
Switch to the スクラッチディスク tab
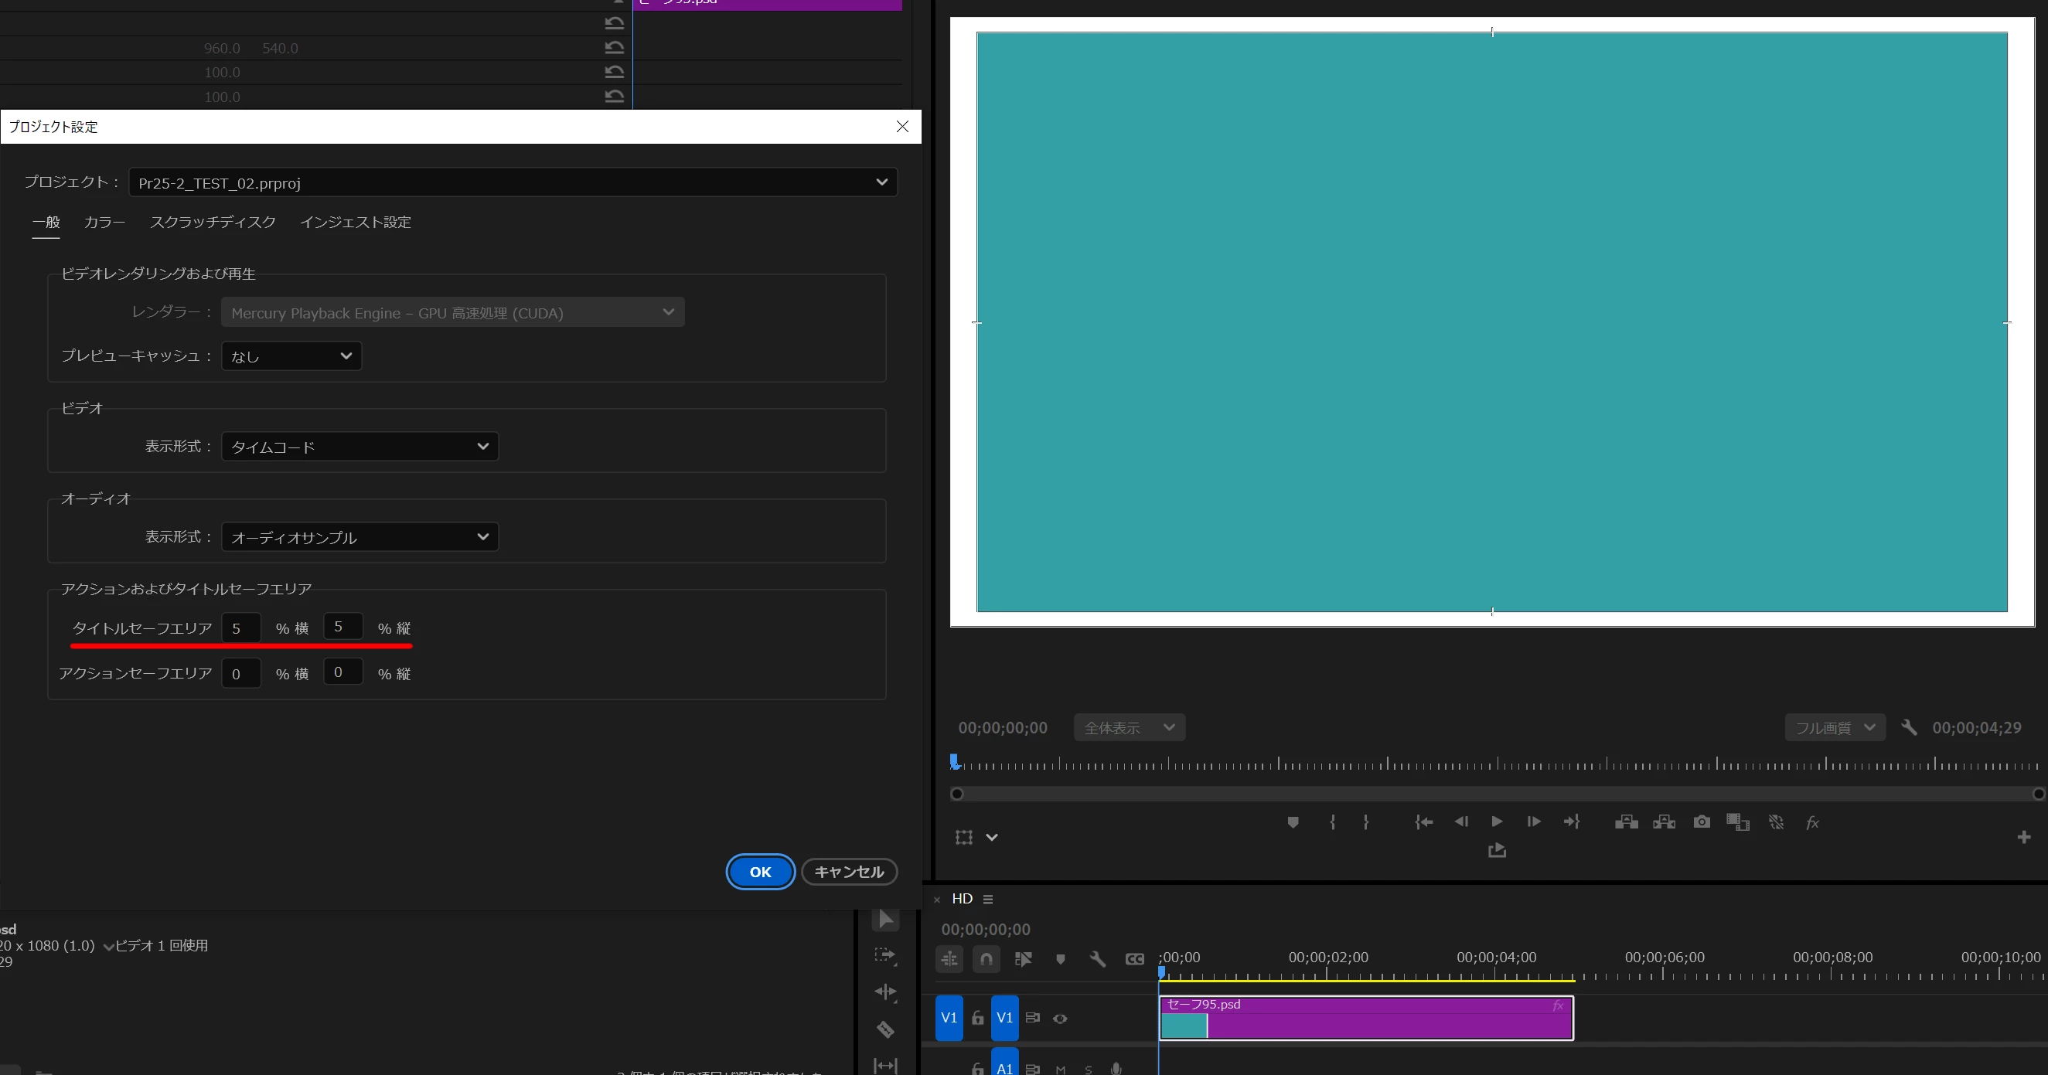(213, 223)
